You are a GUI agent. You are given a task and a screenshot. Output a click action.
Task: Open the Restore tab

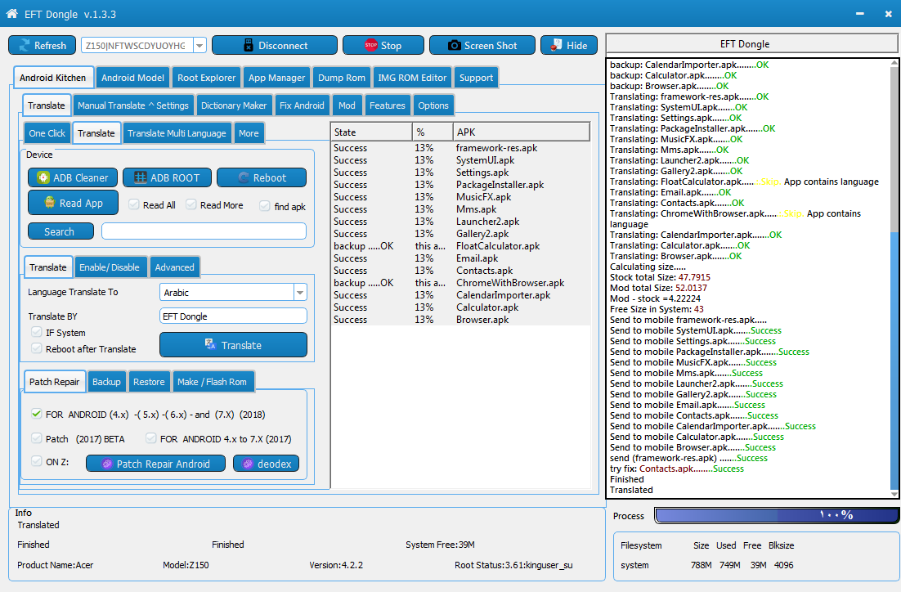pyautogui.click(x=149, y=381)
